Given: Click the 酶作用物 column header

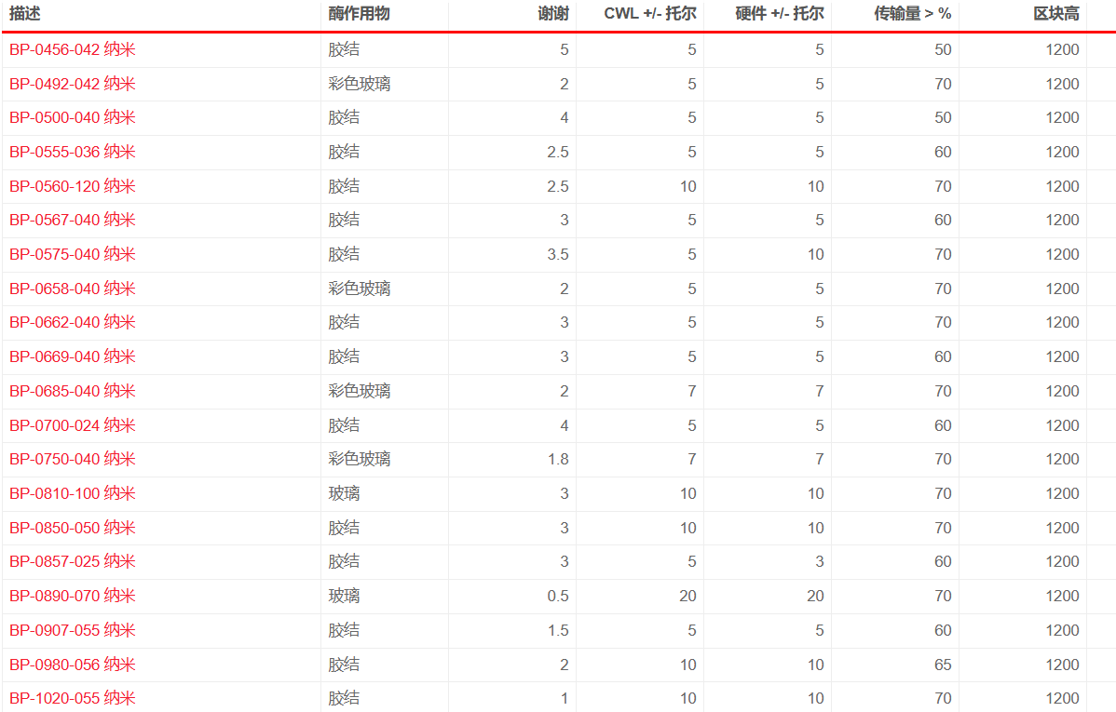Looking at the screenshot, I should [x=360, y=14].
